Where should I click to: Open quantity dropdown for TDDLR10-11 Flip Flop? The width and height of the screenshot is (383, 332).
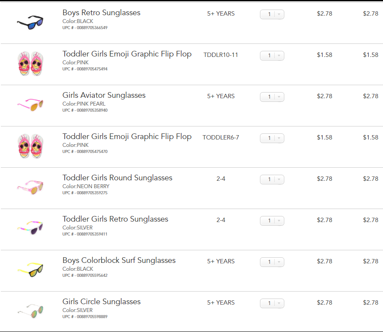coord(272,56)
